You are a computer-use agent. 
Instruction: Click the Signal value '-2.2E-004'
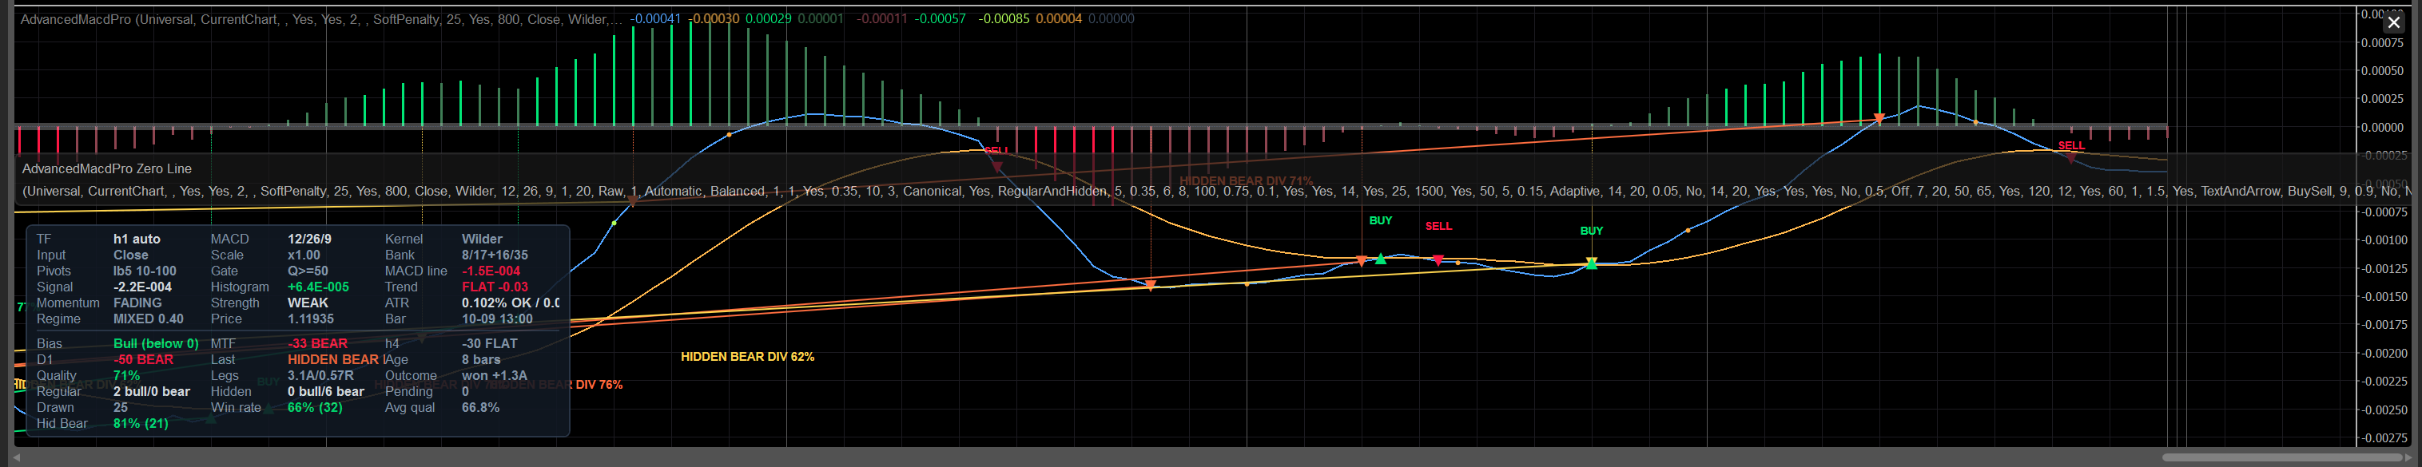(x=143, y=287)
